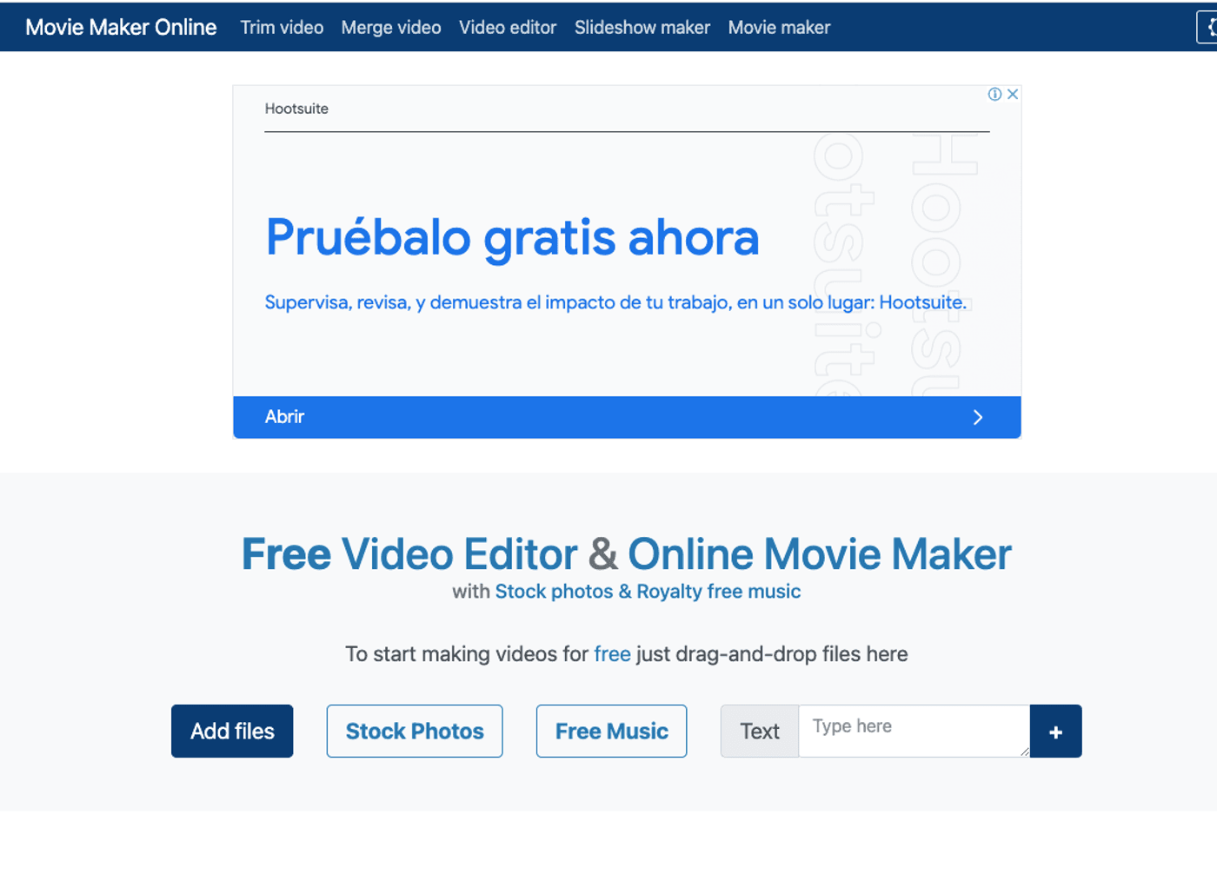1217x894 pixels.
Task: Click the Hootsuite advertiser label
Action: pos(296,108)
